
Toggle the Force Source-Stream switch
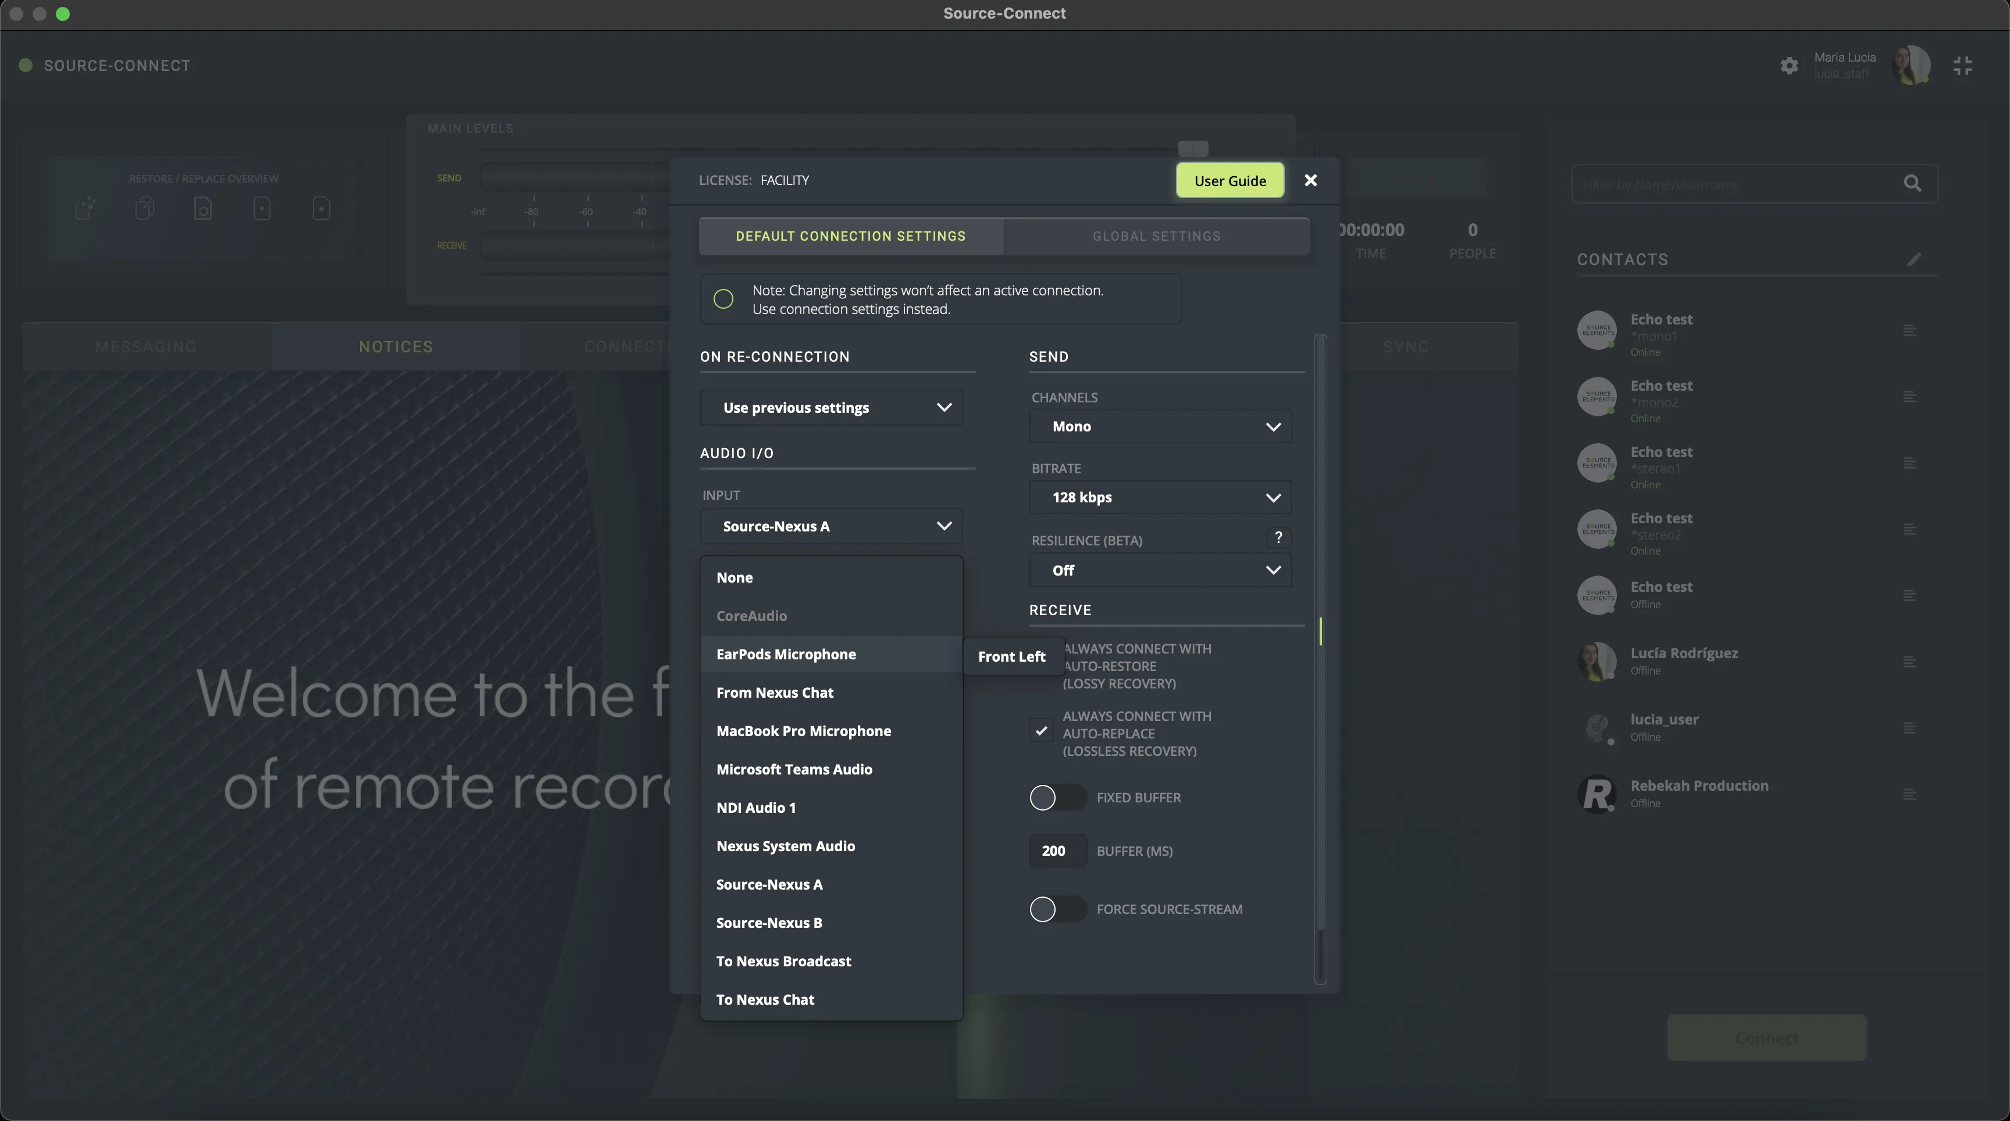1057,909
